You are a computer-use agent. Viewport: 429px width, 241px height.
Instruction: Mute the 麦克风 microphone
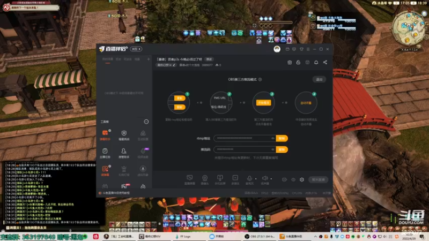(x=249, y=180)
